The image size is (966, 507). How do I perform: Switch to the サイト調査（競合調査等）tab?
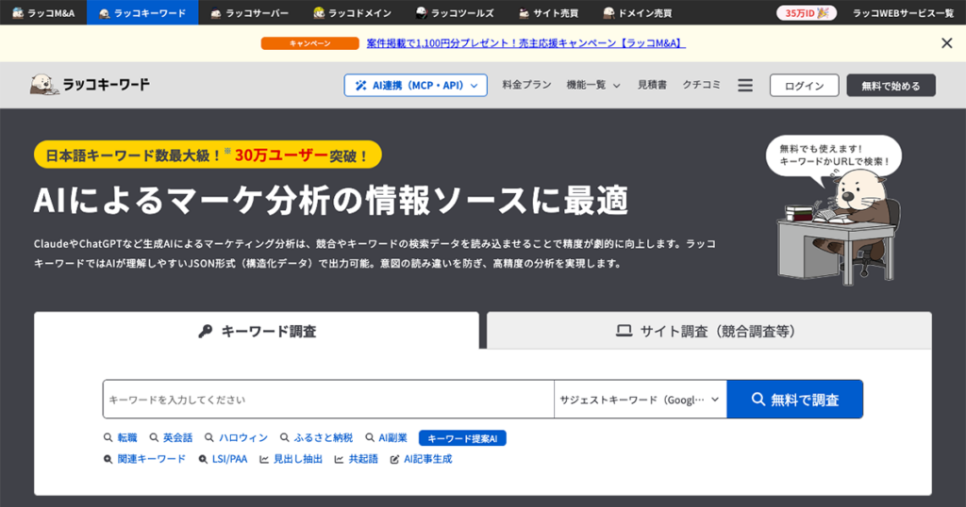click(709, 331)
